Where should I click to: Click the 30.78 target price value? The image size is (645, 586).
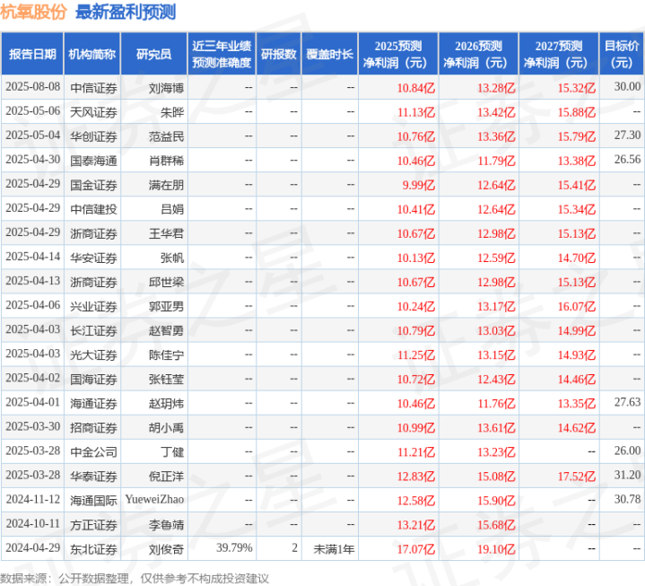click(x=628, y=499)
